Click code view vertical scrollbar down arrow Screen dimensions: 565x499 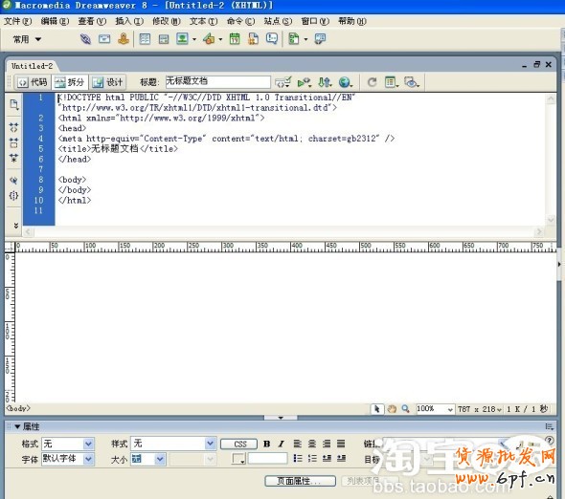tap(551, 220)
